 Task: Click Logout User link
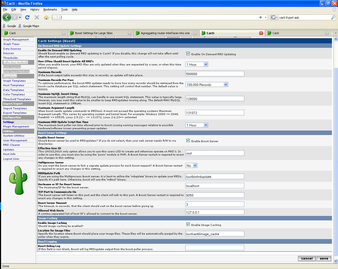point(11,159)
